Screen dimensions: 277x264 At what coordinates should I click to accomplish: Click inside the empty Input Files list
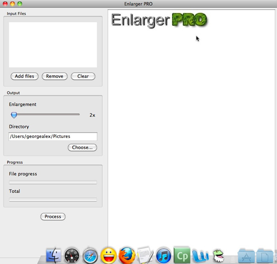point(53,45)
